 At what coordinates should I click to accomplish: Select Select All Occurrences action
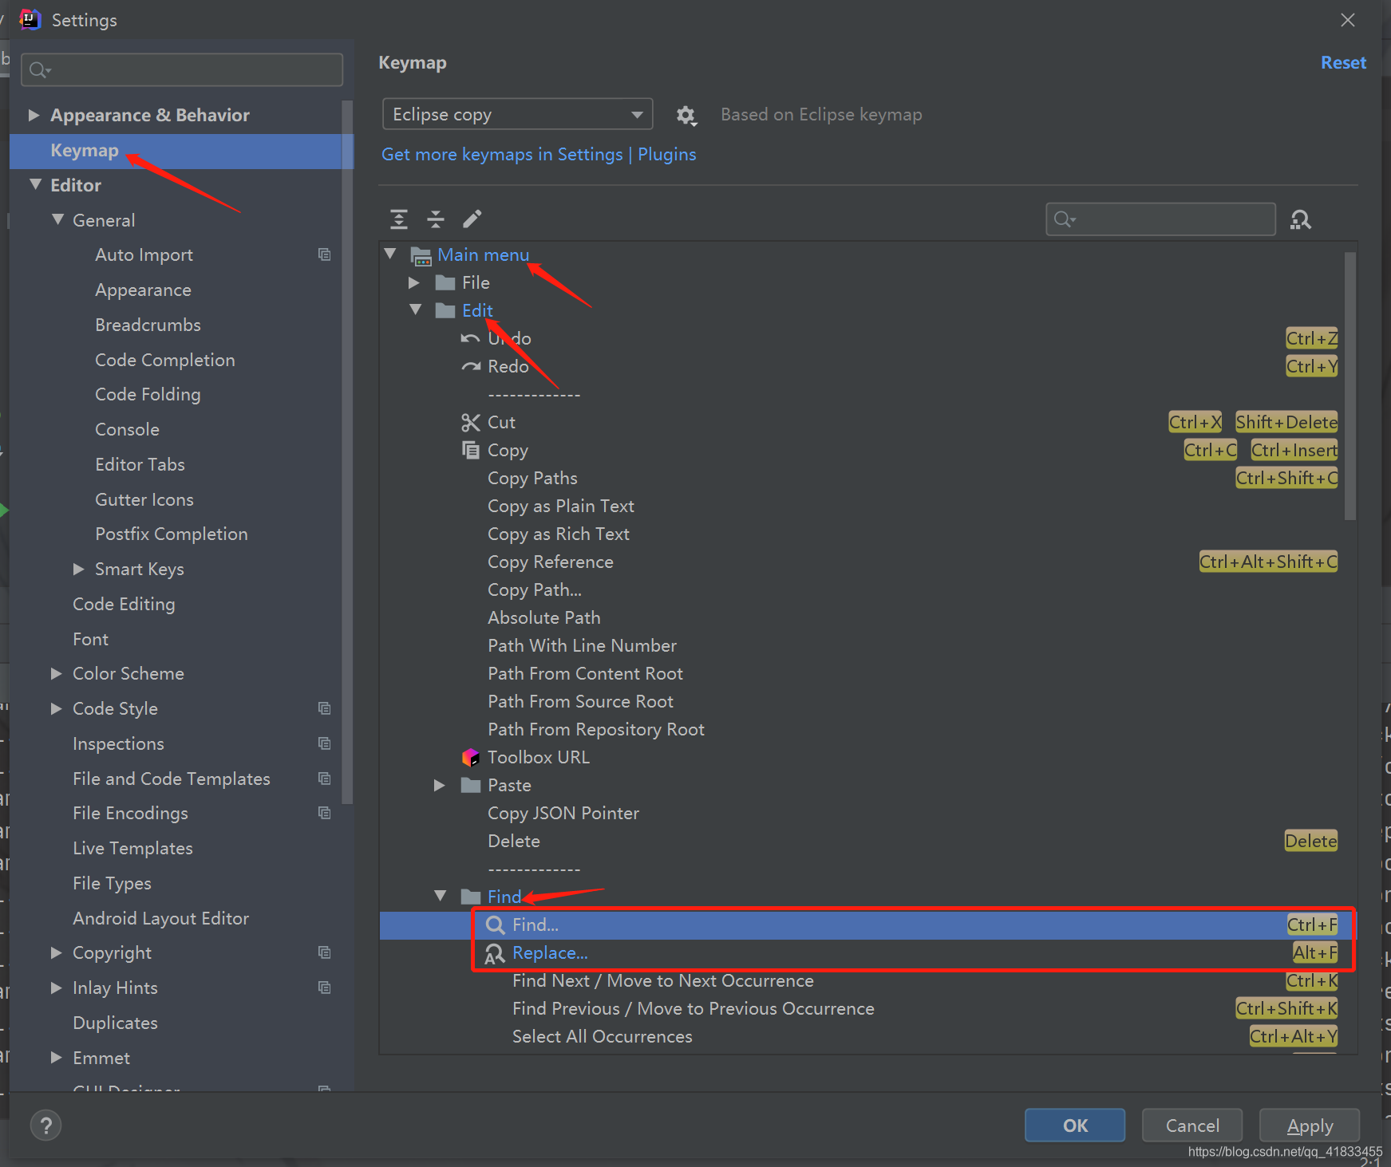click(x=867, y=1037)
